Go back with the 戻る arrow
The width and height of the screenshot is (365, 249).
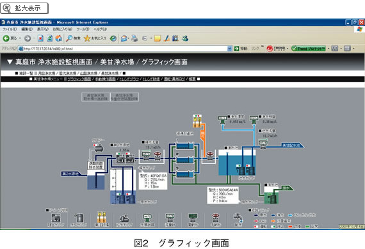tap(10, 38)
